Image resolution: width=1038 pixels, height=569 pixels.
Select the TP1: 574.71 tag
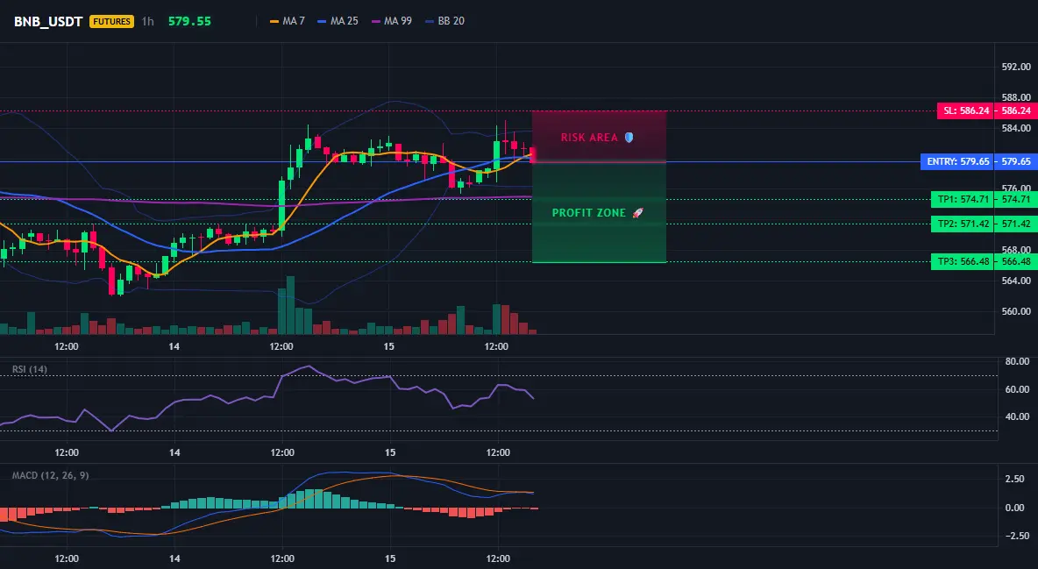(963, 199)
